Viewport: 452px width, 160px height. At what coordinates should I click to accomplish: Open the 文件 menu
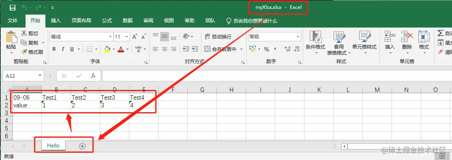(13, 21)
